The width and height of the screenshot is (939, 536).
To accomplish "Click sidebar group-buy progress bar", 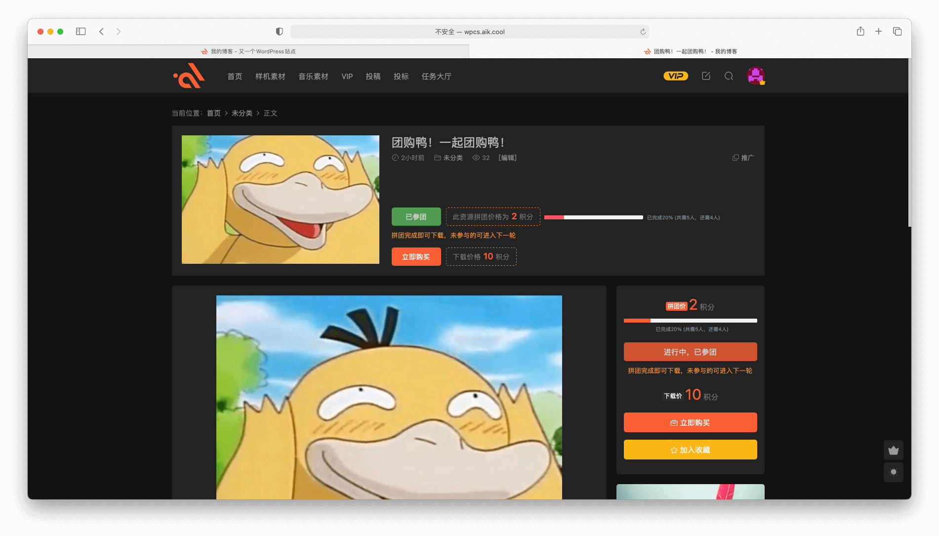I will [690, 321].
